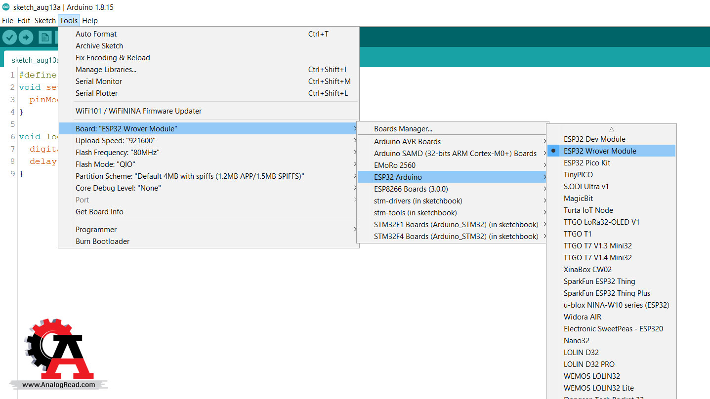
Task: Open the Help menu
Action: point(90,21)
